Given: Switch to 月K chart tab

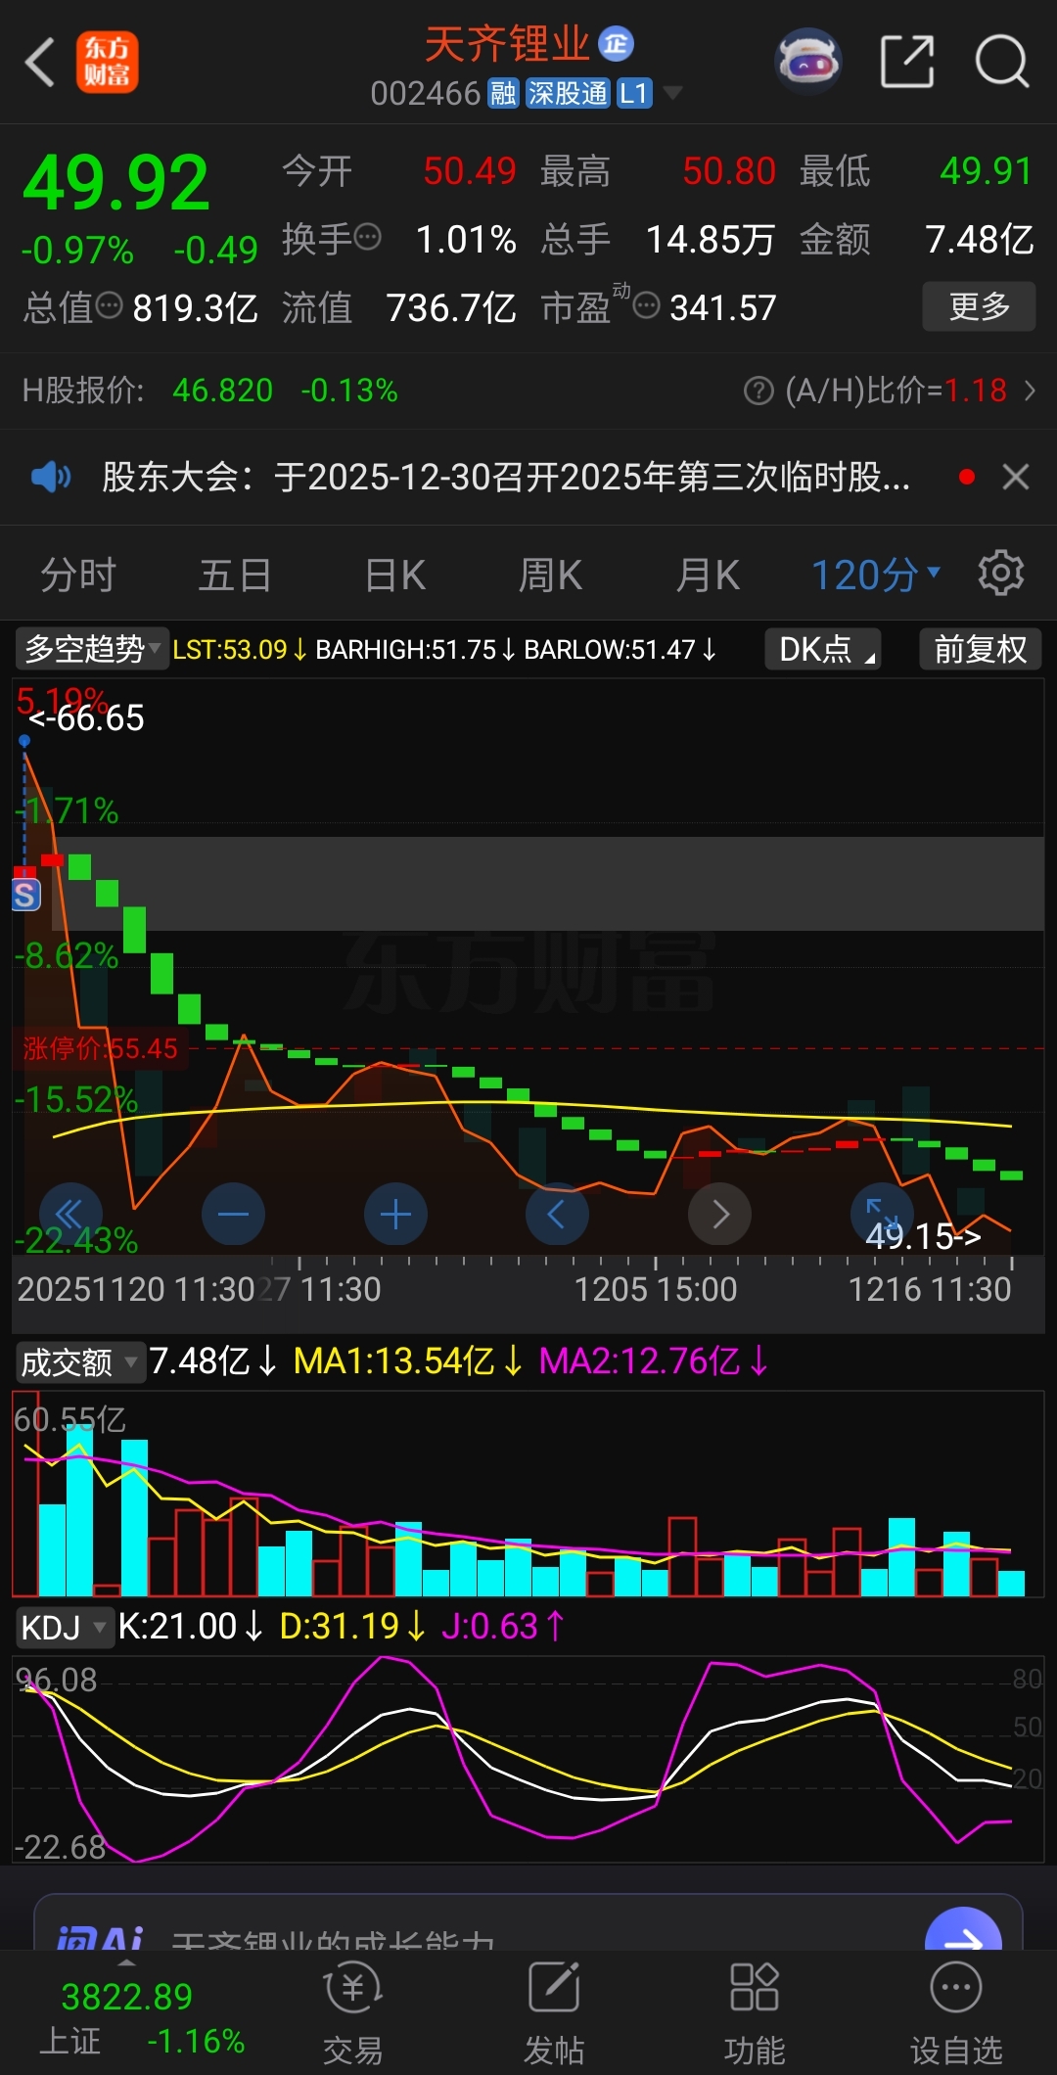Looking at the screenshot, I should coord(708,575).
